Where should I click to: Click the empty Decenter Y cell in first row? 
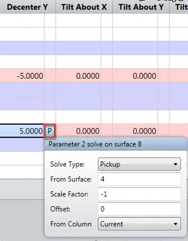(x=22, y=20)
